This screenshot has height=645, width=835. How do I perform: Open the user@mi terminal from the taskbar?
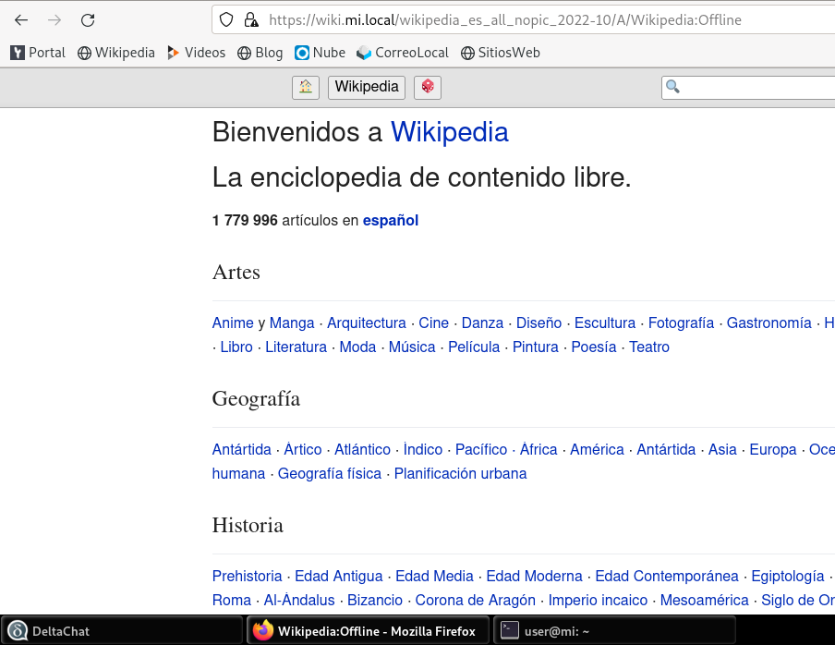pos(614,631)
